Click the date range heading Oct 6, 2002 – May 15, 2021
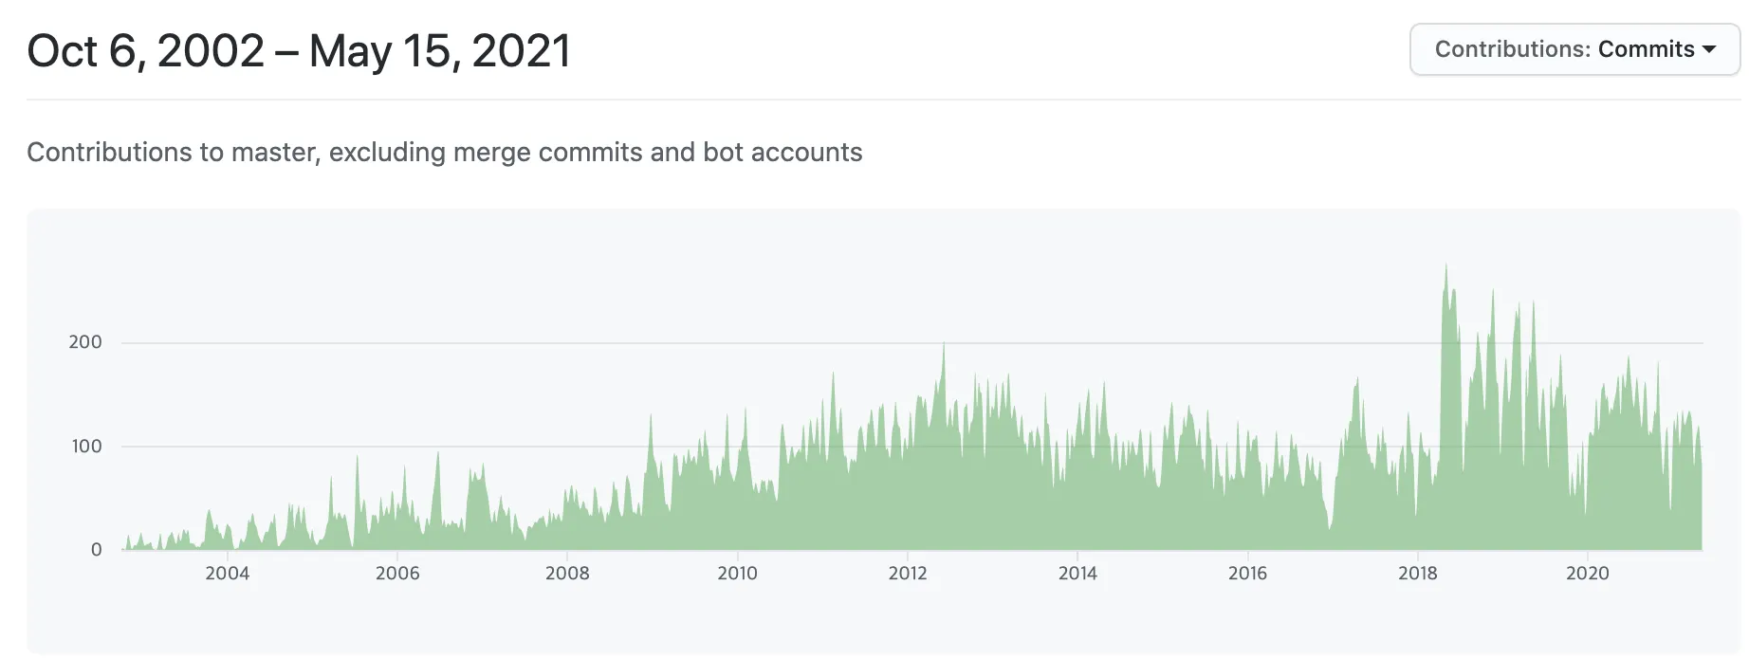This screenshot has width=1749, height=658. (299, 51)
